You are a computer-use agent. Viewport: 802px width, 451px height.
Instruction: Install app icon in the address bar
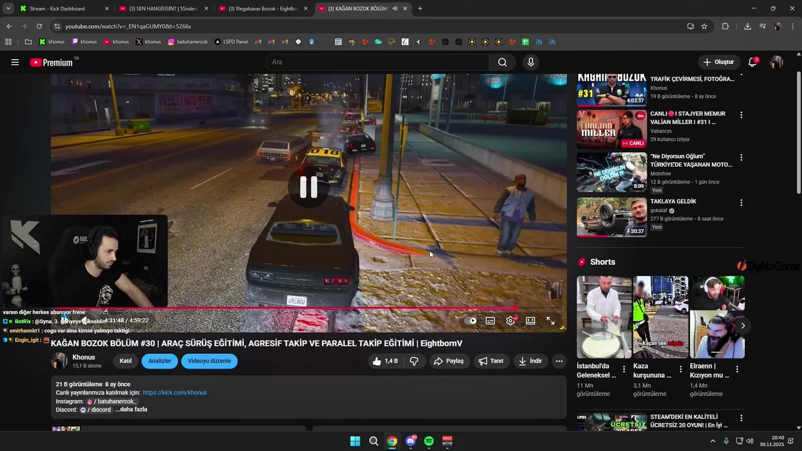690,26
